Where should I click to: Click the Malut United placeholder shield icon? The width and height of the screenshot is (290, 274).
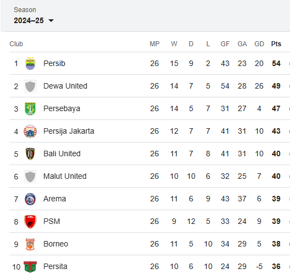30,177
